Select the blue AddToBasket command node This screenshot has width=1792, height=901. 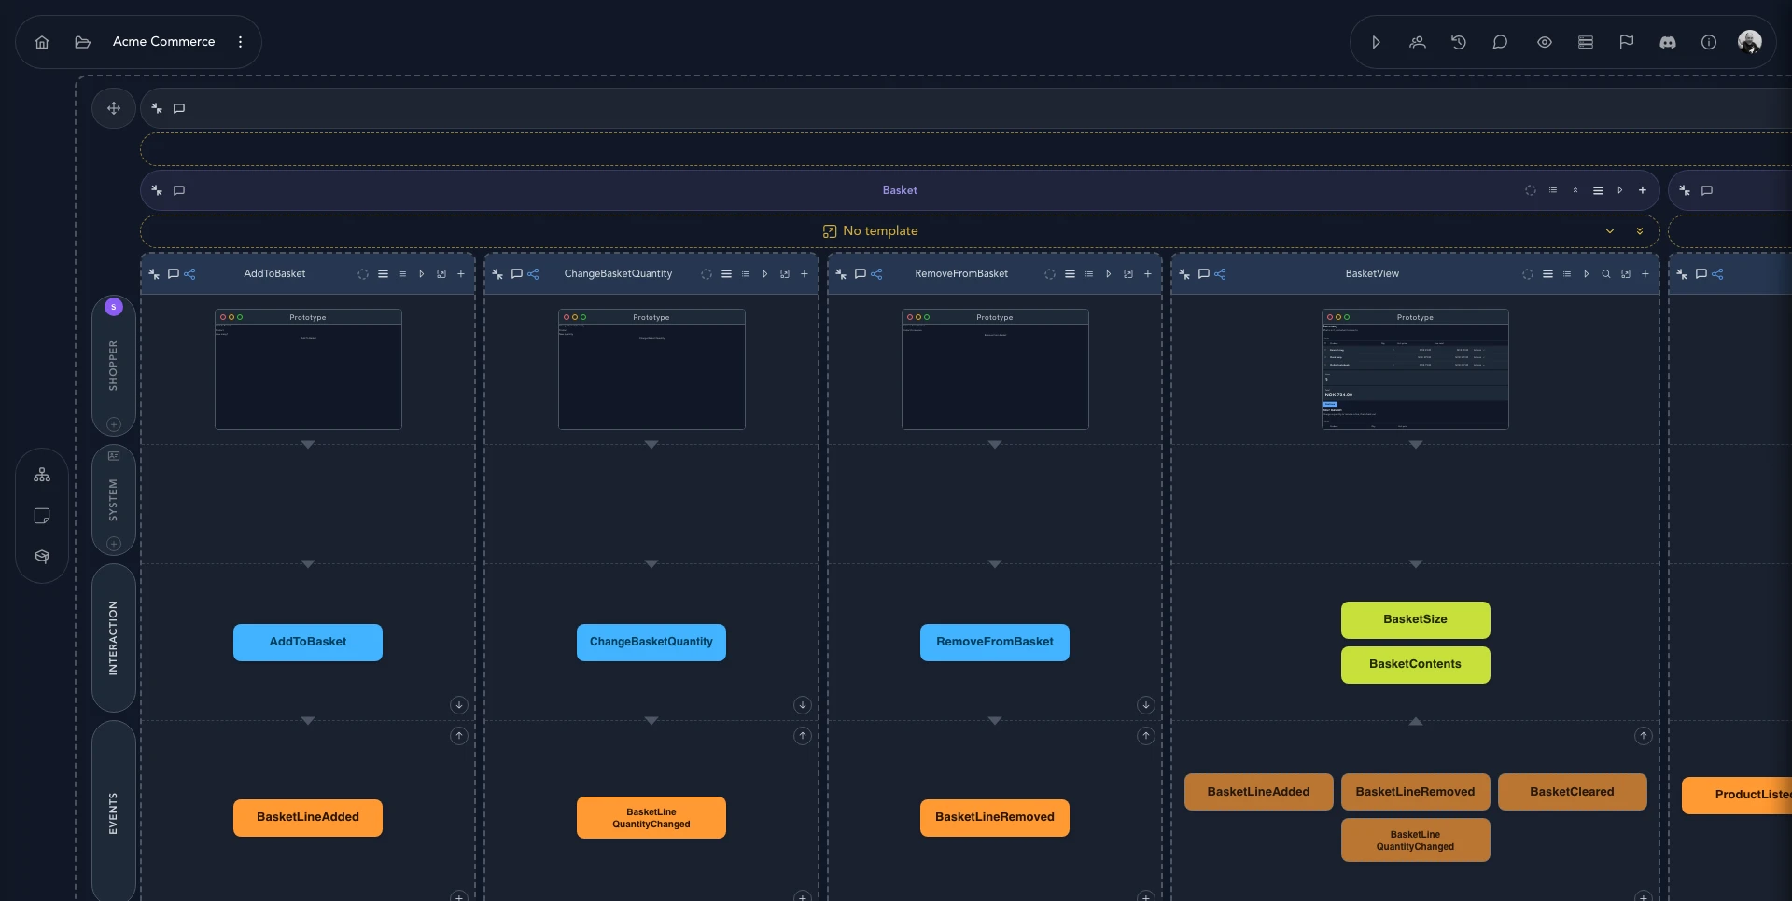click(308, 643)
